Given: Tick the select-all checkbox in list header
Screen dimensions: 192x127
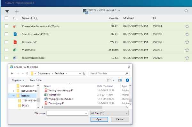Looking at the screenshot, I should pos(6,18).
